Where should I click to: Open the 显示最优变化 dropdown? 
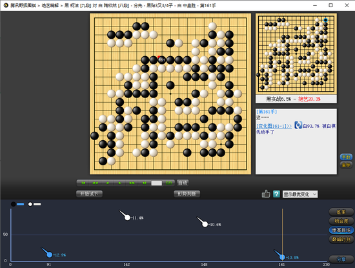(x=300, y=194)
